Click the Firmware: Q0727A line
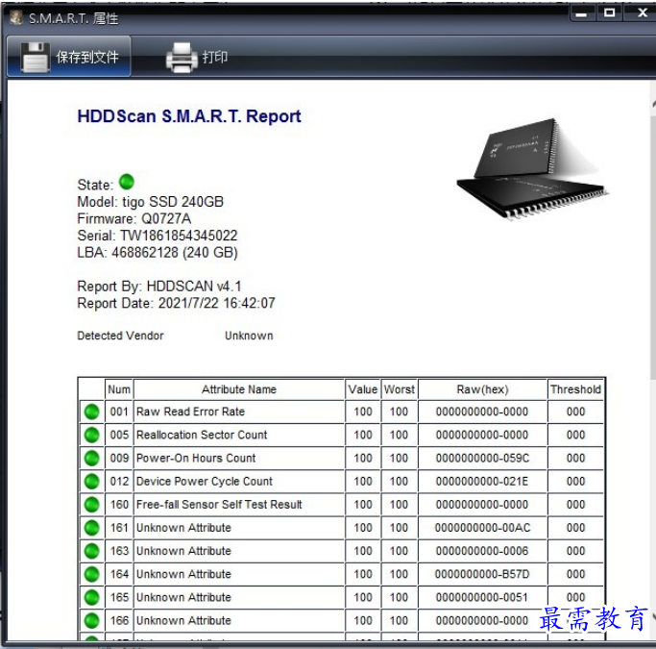This screenshot has height=649, width=656. coord(134,218)
